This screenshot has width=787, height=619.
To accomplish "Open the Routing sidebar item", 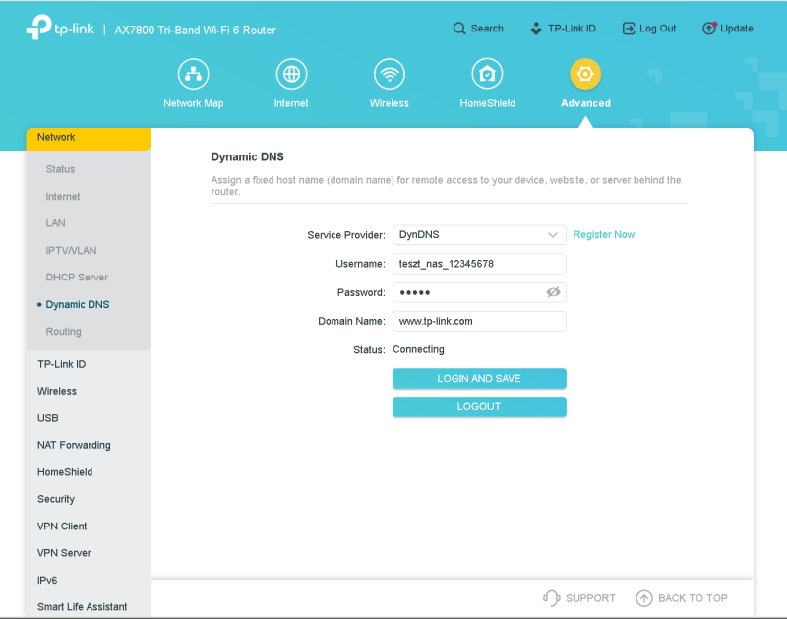I will click(63, 332).
